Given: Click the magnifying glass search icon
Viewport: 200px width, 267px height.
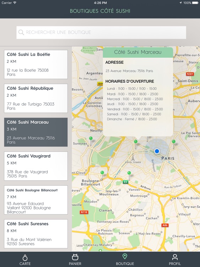Looking at the screenshot, I should tap(21, 32).
